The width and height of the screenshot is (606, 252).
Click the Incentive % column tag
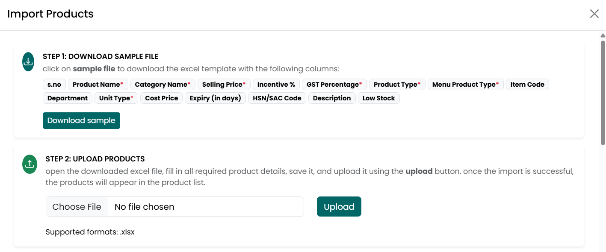[276, 85]
